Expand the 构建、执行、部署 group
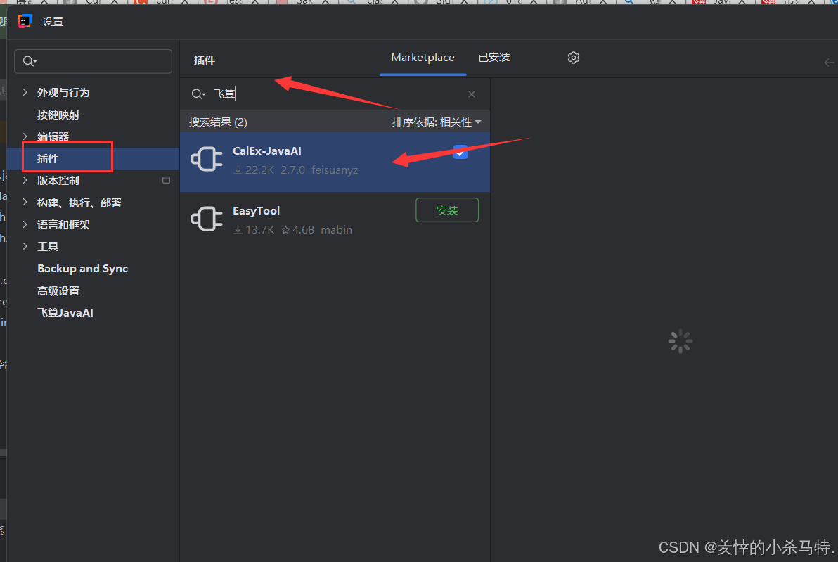This screenshot has width=838, height=562. (x=25, y=202)
